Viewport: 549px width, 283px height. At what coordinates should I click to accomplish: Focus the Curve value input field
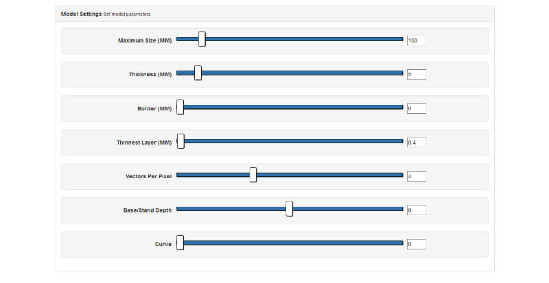tap(416, 244)
